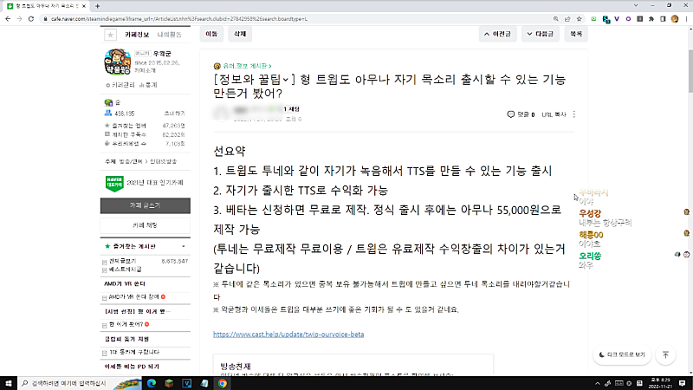Image resolution: width=693 pixels, height=390 pixels.
Task: Click the NAVER 대표카페 badge
Action: pos(114,183)
